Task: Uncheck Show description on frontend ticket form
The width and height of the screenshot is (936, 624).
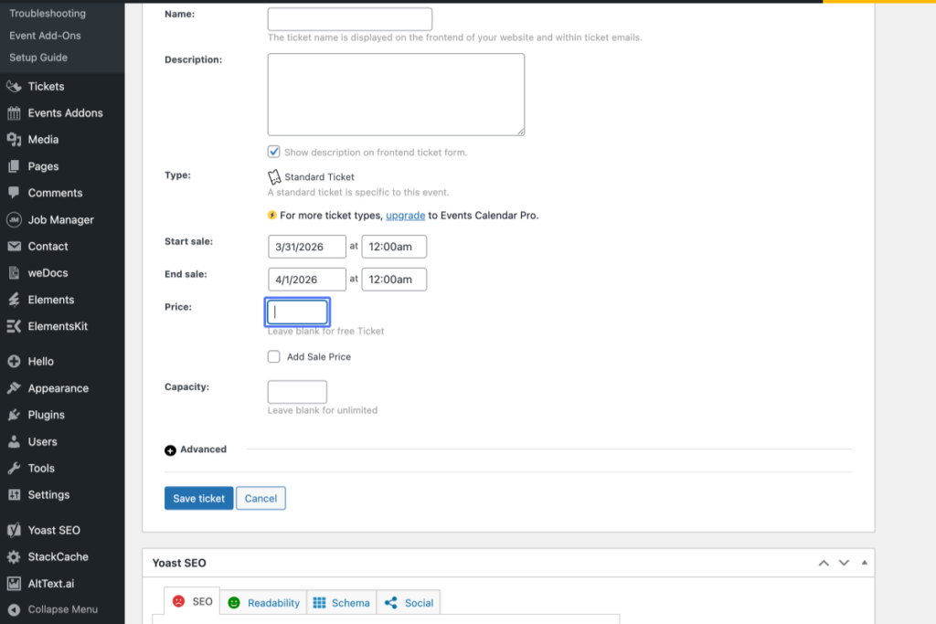Action: tap(273, 152)
